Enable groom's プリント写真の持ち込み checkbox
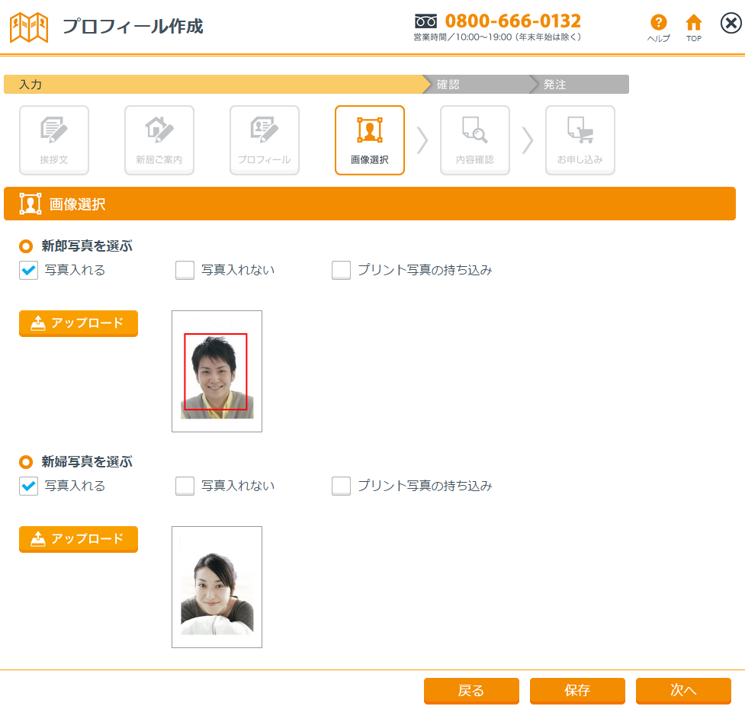Viewport: 745px width, 716px height. pos(342,271)
